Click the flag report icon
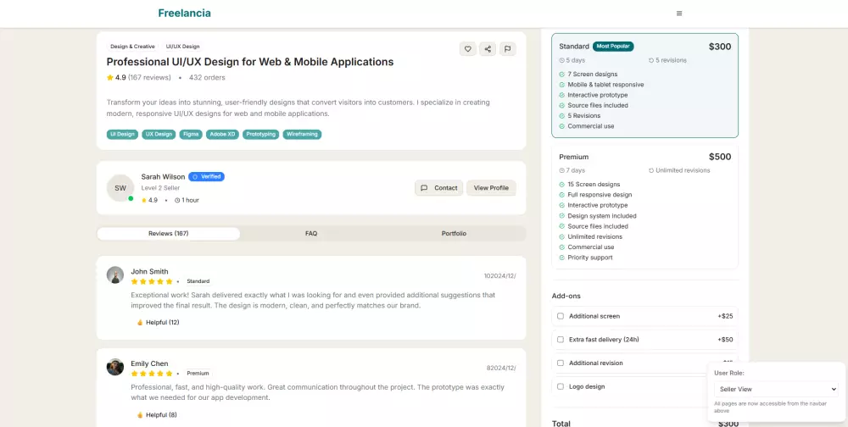 [508, 49]
